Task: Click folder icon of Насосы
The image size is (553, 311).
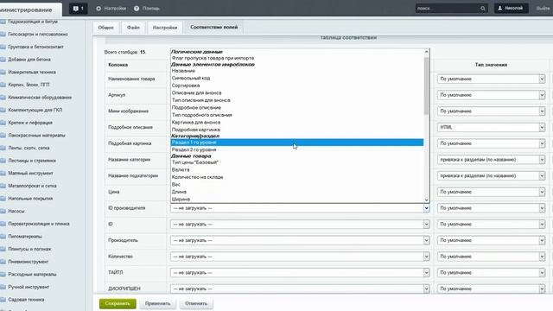Action: (3, 211)
